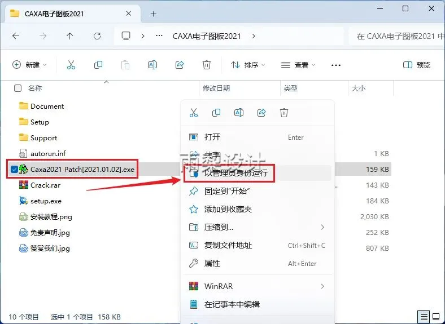Expand the chevron after the This PC icon
This screenshot has width=445, height=324.
tap(143, 36)
